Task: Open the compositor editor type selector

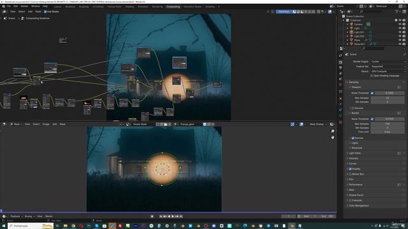Action: click(4, 11)
